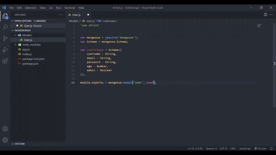Viewport: 276px width, 155px height.
Task: Open notifications bell in status bar
Action: (x=271, y=149)
